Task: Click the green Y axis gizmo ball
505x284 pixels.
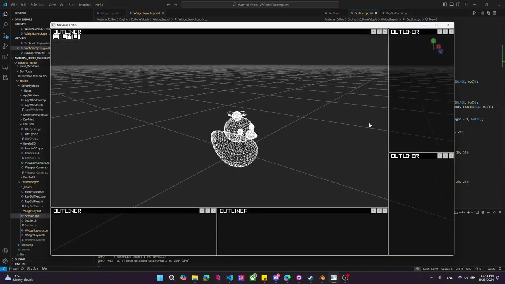Action: tap(433, 41)
